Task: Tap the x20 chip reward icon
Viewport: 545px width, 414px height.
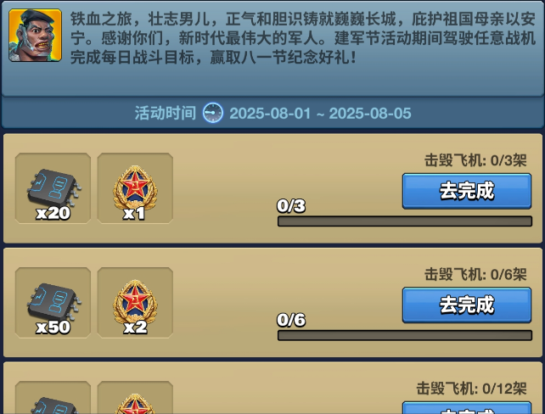Action: point(53,188)
